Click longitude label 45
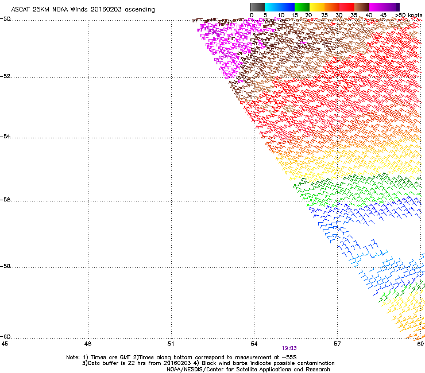425x373 pixels. point(5,344)
